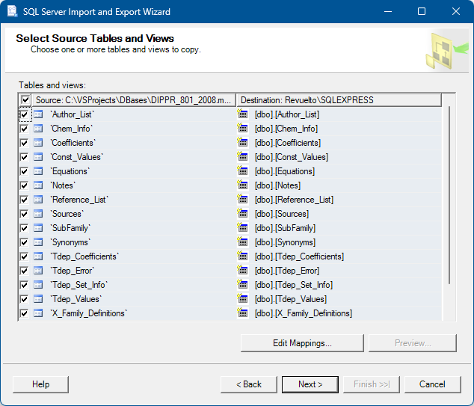The width and height of the screenshot is (474, 406).
Task: Click the destination table icon for [dbo].[X_Family_Definitions]
Action: click(242, 313)
